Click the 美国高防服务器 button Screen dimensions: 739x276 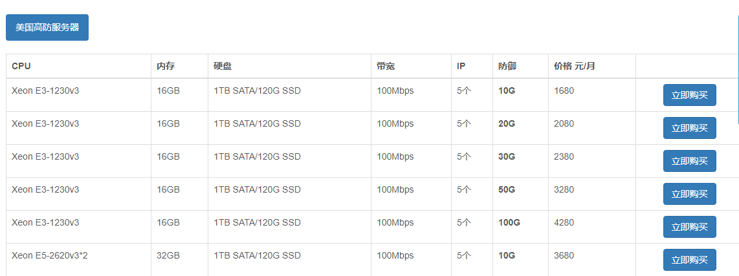coord(47,27)
